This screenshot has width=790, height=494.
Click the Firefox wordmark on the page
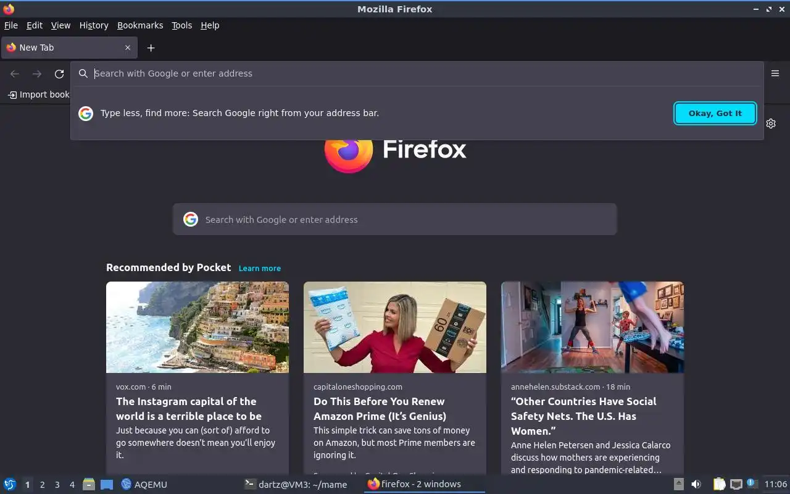click(x=425, y=149)
